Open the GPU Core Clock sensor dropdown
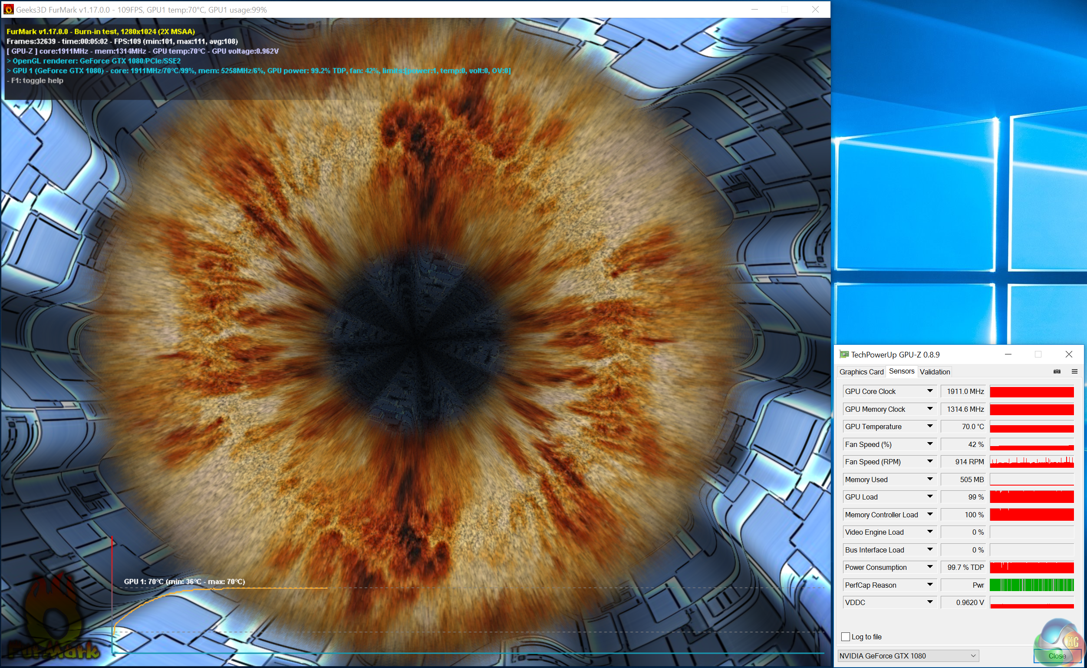 pyautogui.click(x=930, y=391)
